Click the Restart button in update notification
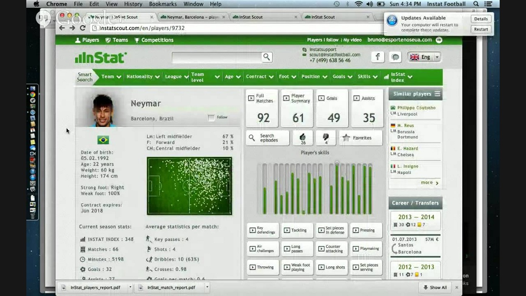Image resolution: width=526 pixels, height=296 pixels. pyautogui.click(x=481, y=29)
